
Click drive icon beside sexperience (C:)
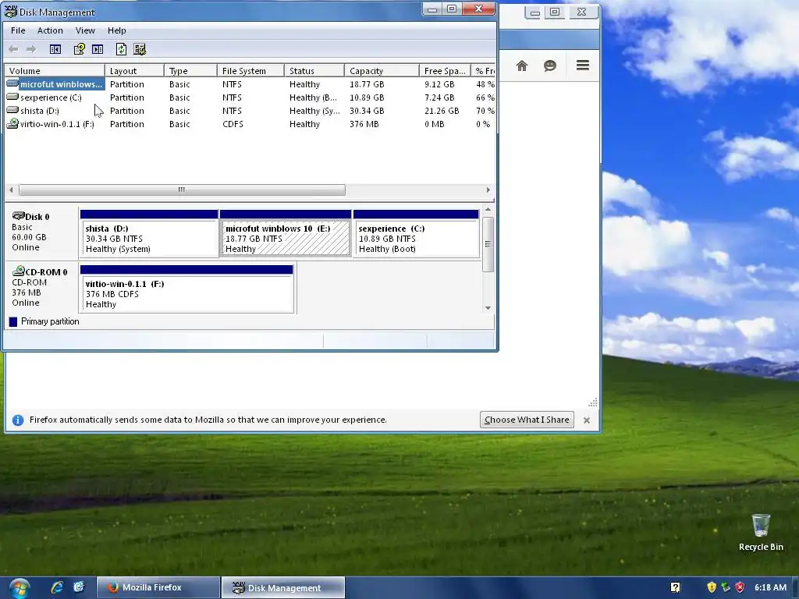(x=12, y=97)
